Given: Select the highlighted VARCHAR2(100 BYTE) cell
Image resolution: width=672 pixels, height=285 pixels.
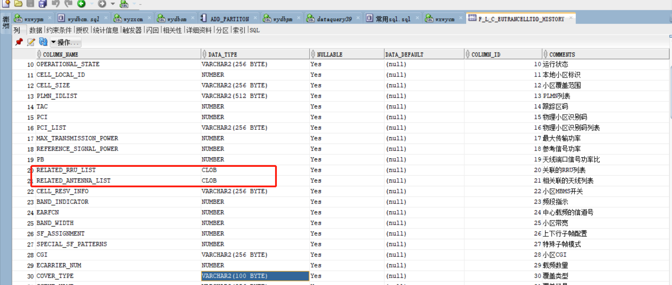Looking at the screenshot, I should pos(255,276).
